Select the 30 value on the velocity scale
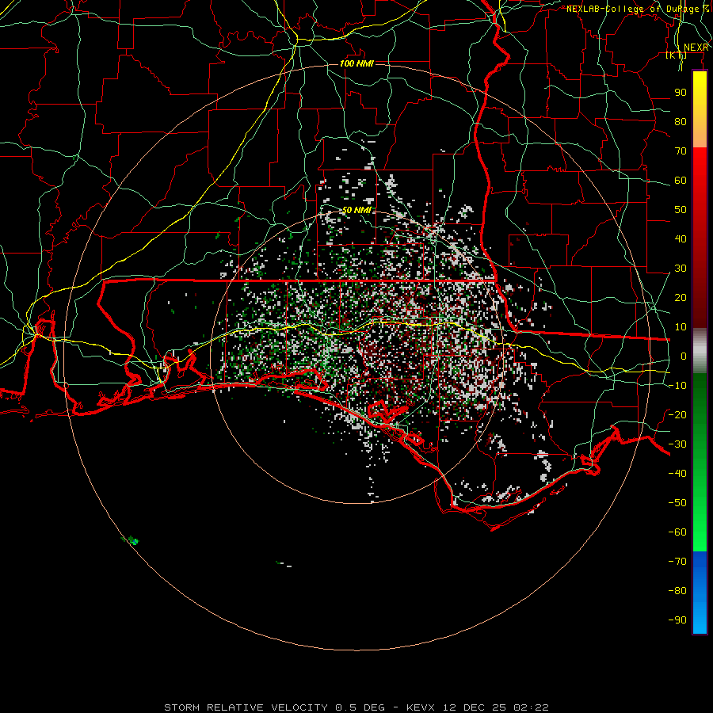This screenshot has width=713, height=713. pos(681,269)
